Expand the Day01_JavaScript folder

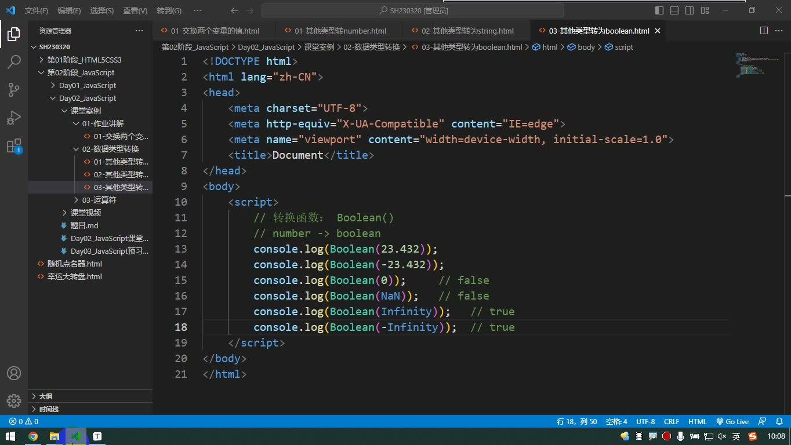88,85
